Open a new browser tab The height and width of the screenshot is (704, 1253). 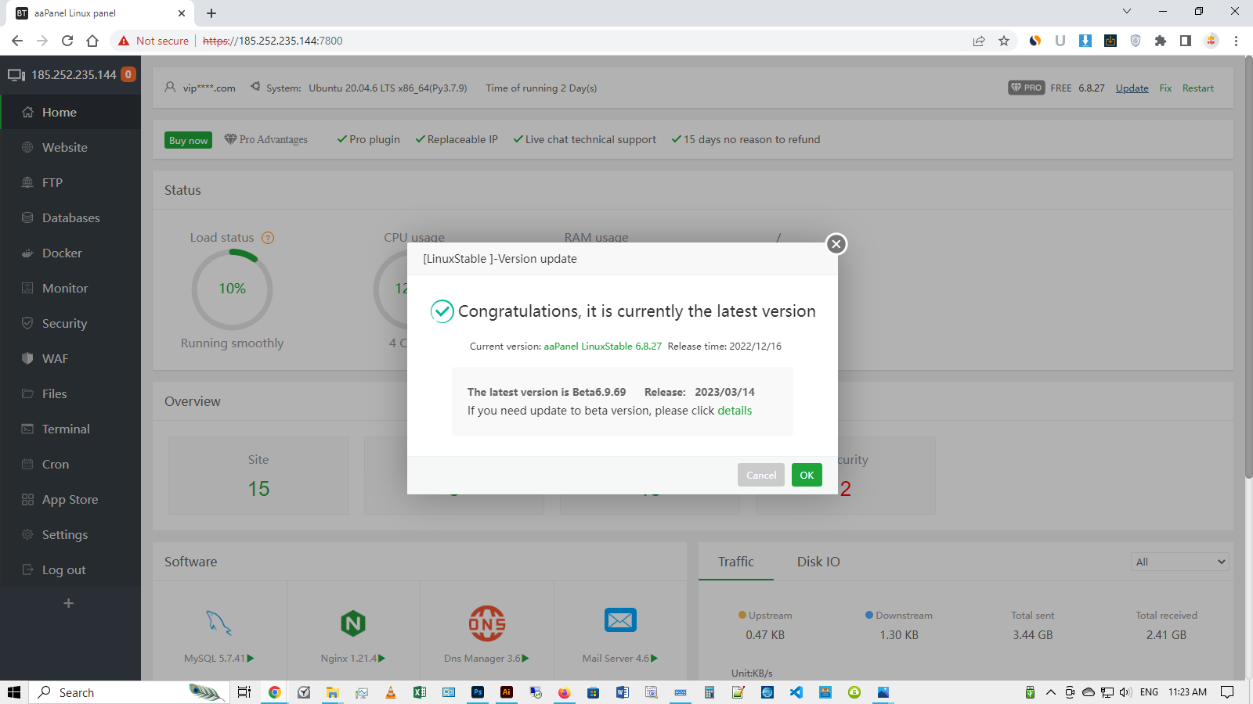pos(211,13)
